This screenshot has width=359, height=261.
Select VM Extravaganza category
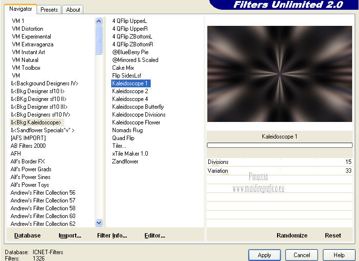(x=33, y=44)
